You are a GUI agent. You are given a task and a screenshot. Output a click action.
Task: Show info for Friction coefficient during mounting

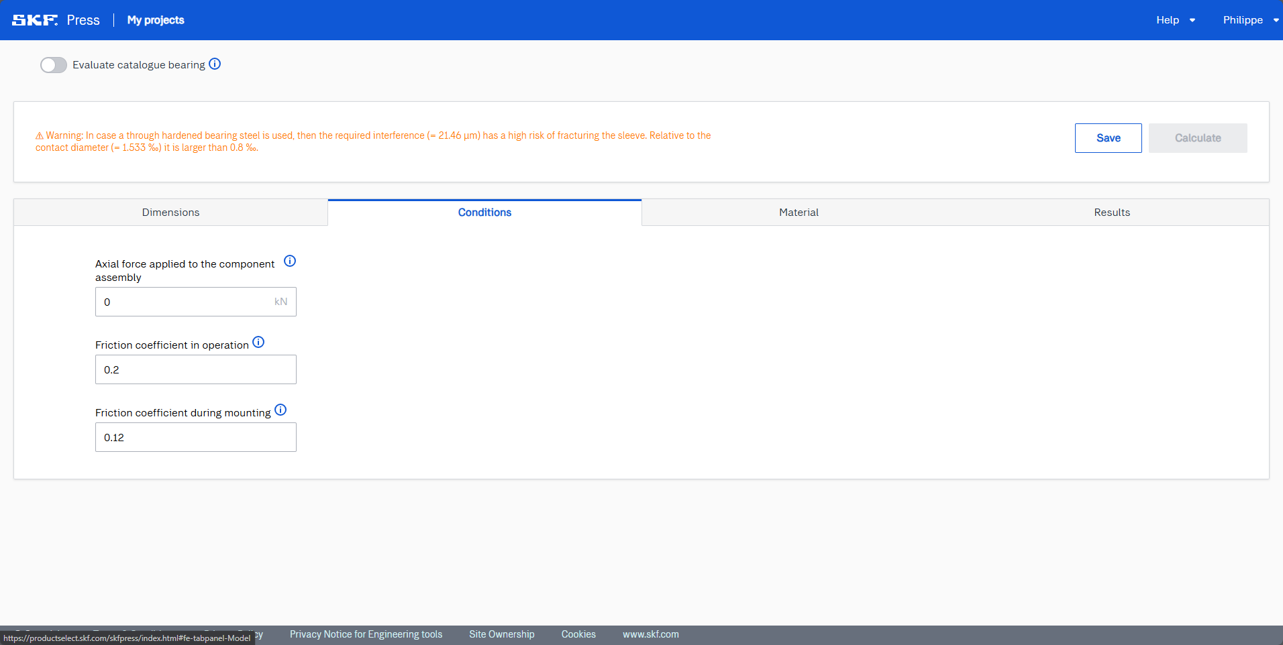pos(280,410)
